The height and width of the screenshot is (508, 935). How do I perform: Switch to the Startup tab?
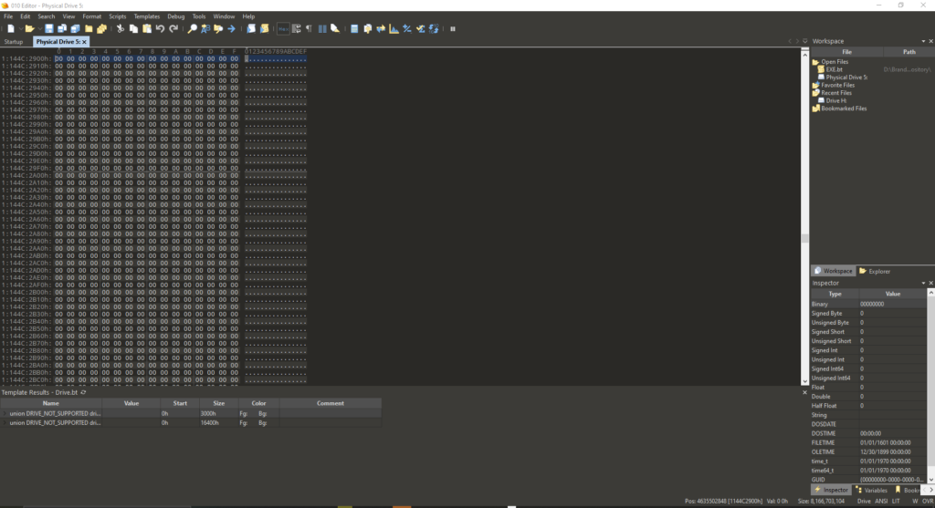[x=14, y=42]
